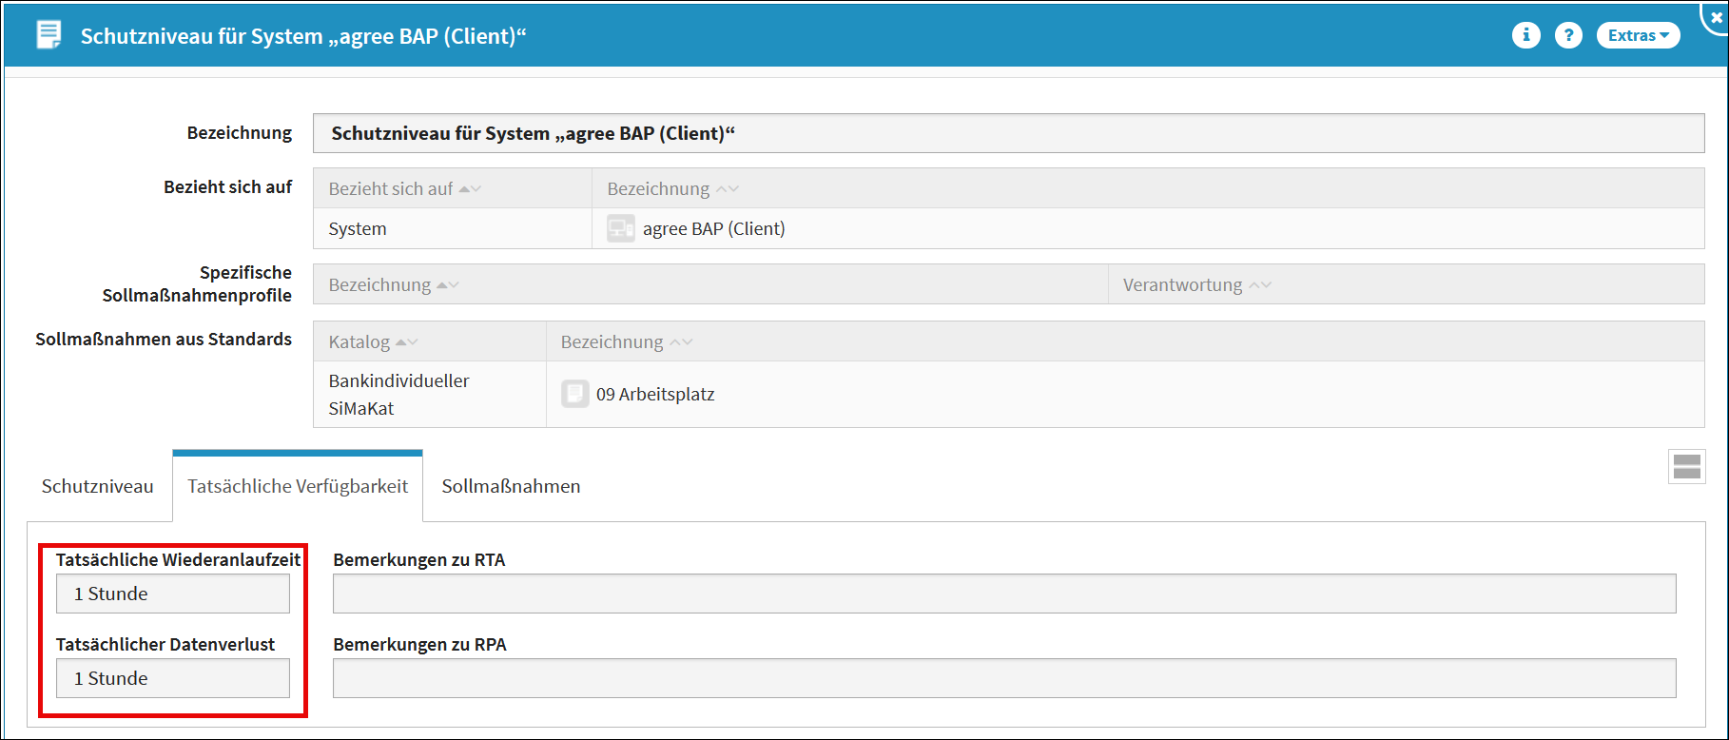Close the dialog with the X icon
The width and height of the screenshot is (1729, 740).
click(x=1716, y=17)
